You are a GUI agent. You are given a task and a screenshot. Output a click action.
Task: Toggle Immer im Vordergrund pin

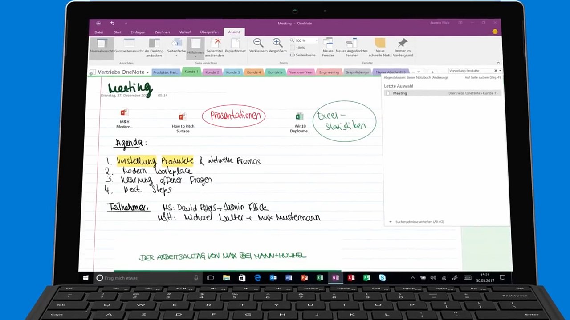click(x=403, y=48)
